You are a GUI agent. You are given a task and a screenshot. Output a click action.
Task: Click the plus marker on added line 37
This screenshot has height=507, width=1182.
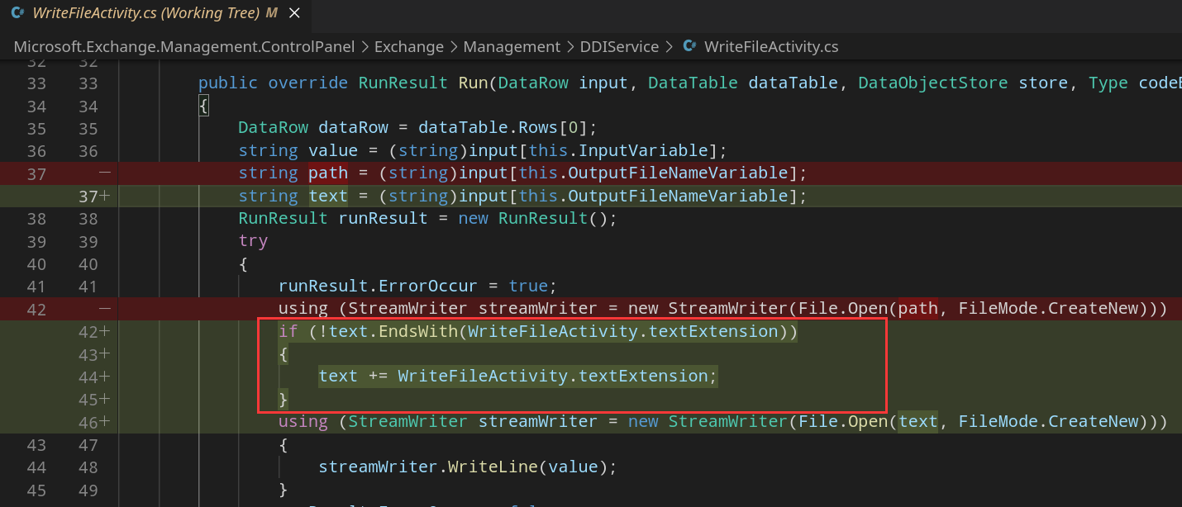(104, 197)
